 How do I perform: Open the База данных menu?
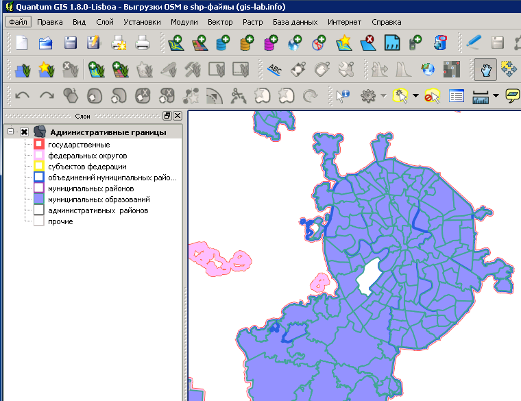(295, 22)
